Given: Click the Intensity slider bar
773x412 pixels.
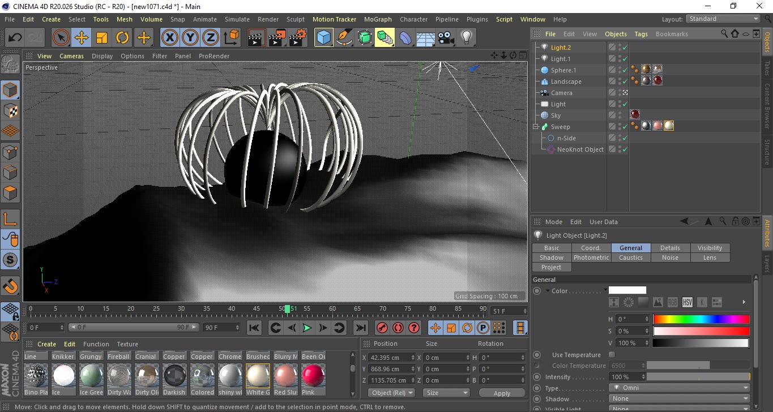Looking at the screenshot, I should (x=698, y=377).
